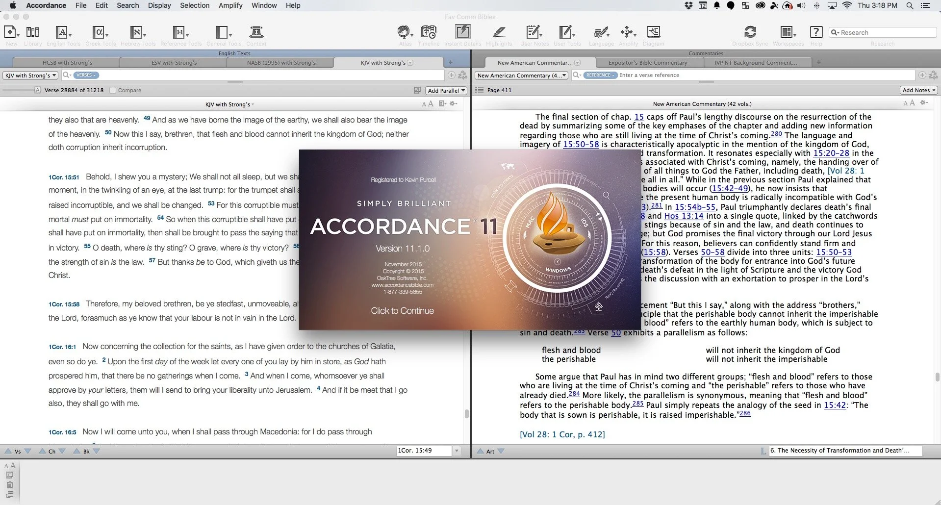
Task: Open footnote 280 in the commentary
Action: coord(776,134)
